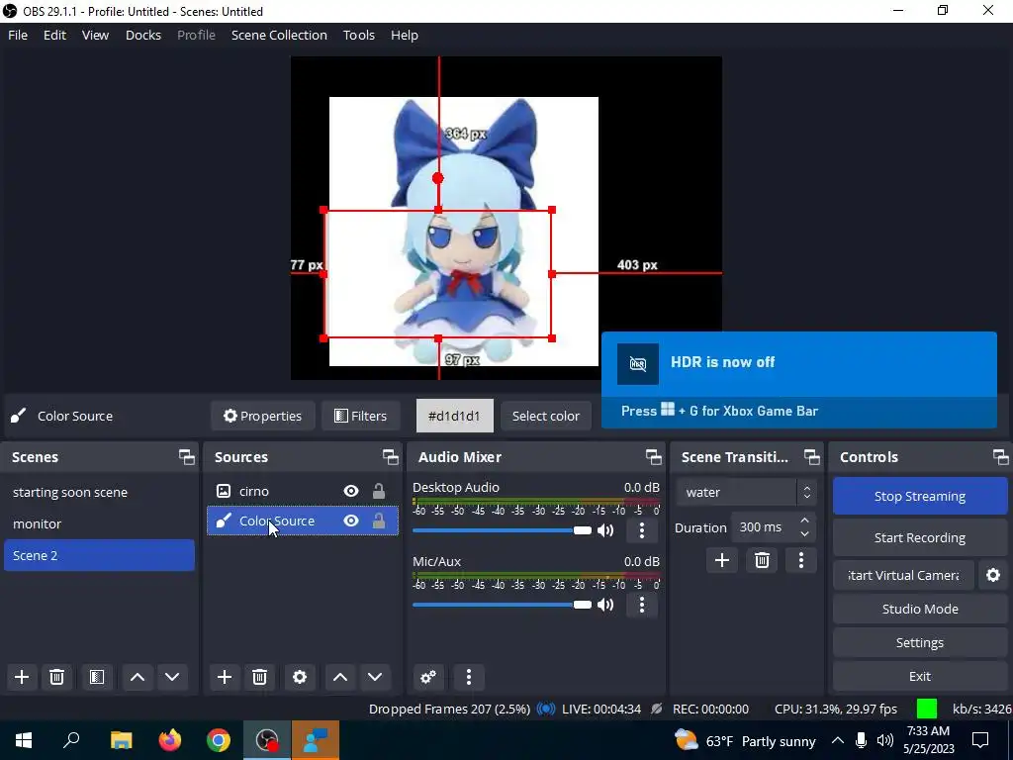
Task: Move scene up arrow in Scenes dock
Action: pos(137,677)
